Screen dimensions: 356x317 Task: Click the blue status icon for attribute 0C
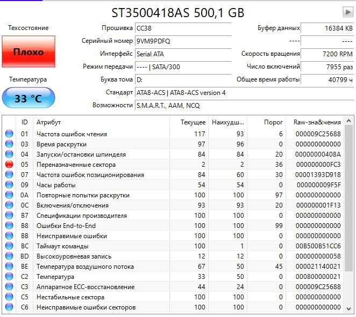(x=9, y=205)
